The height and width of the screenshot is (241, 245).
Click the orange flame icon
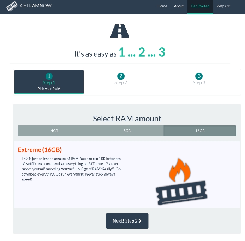pos(180,170)
